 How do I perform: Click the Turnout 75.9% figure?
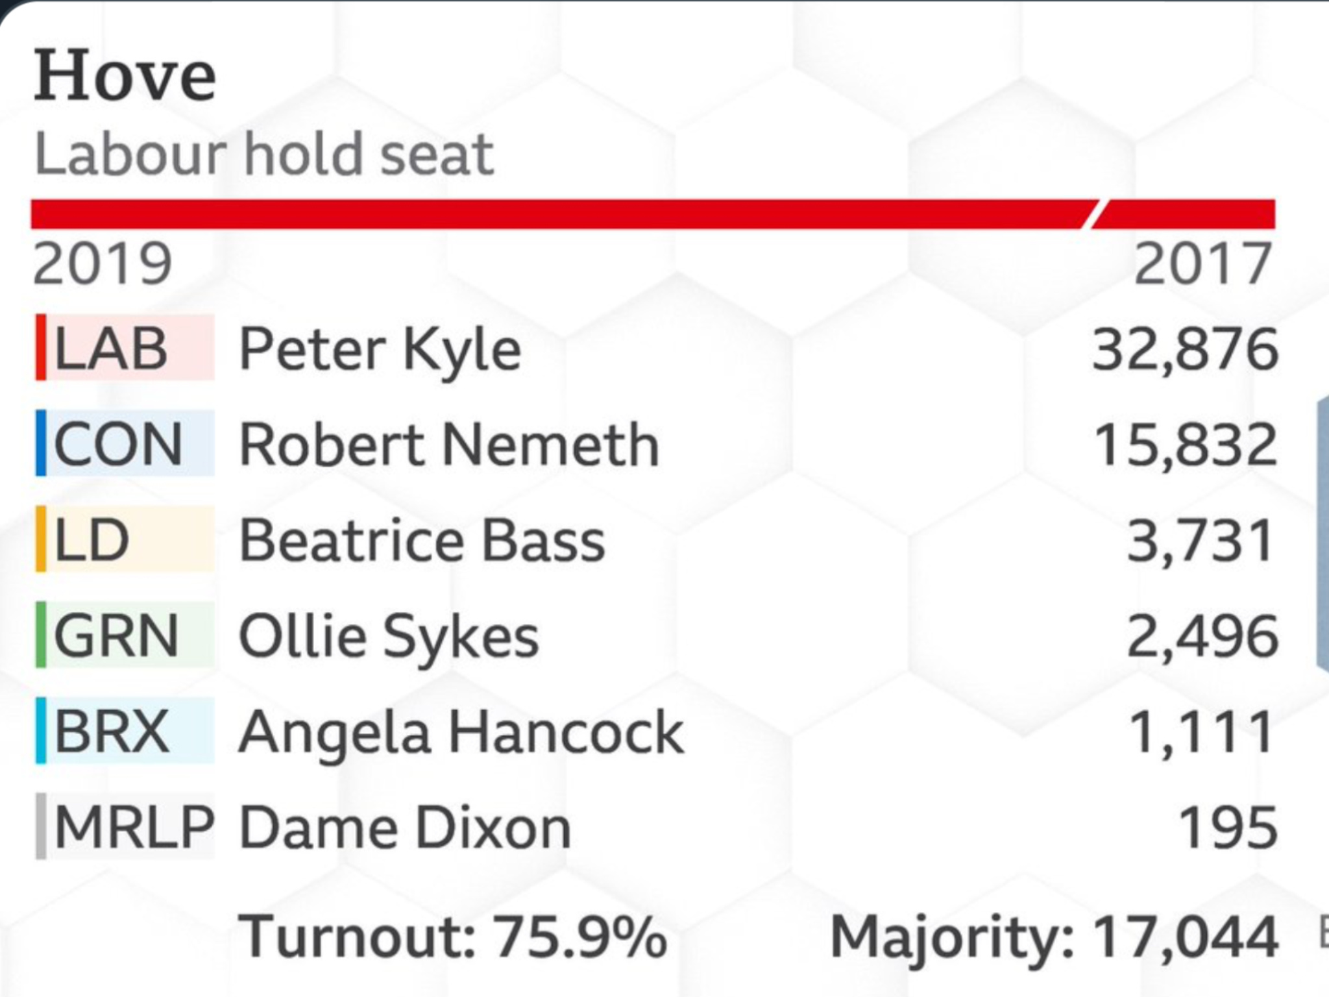(x=453, y=936)
